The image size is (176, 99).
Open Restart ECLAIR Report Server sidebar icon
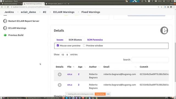click(x=5, y=21)
